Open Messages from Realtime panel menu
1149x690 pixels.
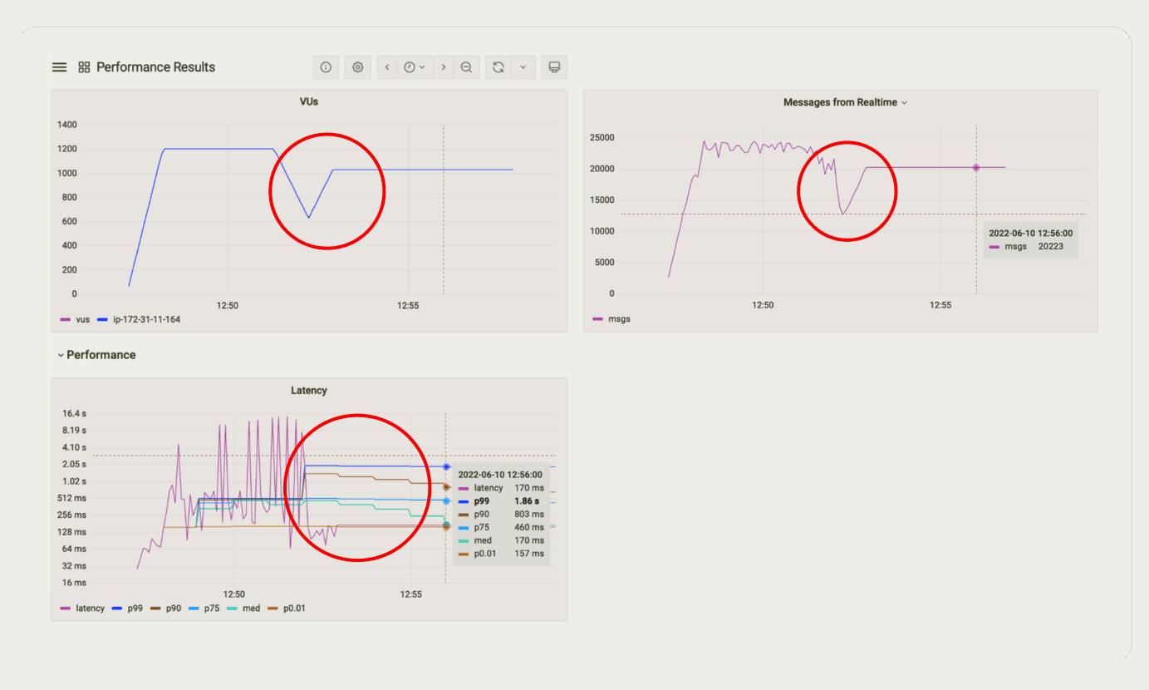tap(846, 102)
